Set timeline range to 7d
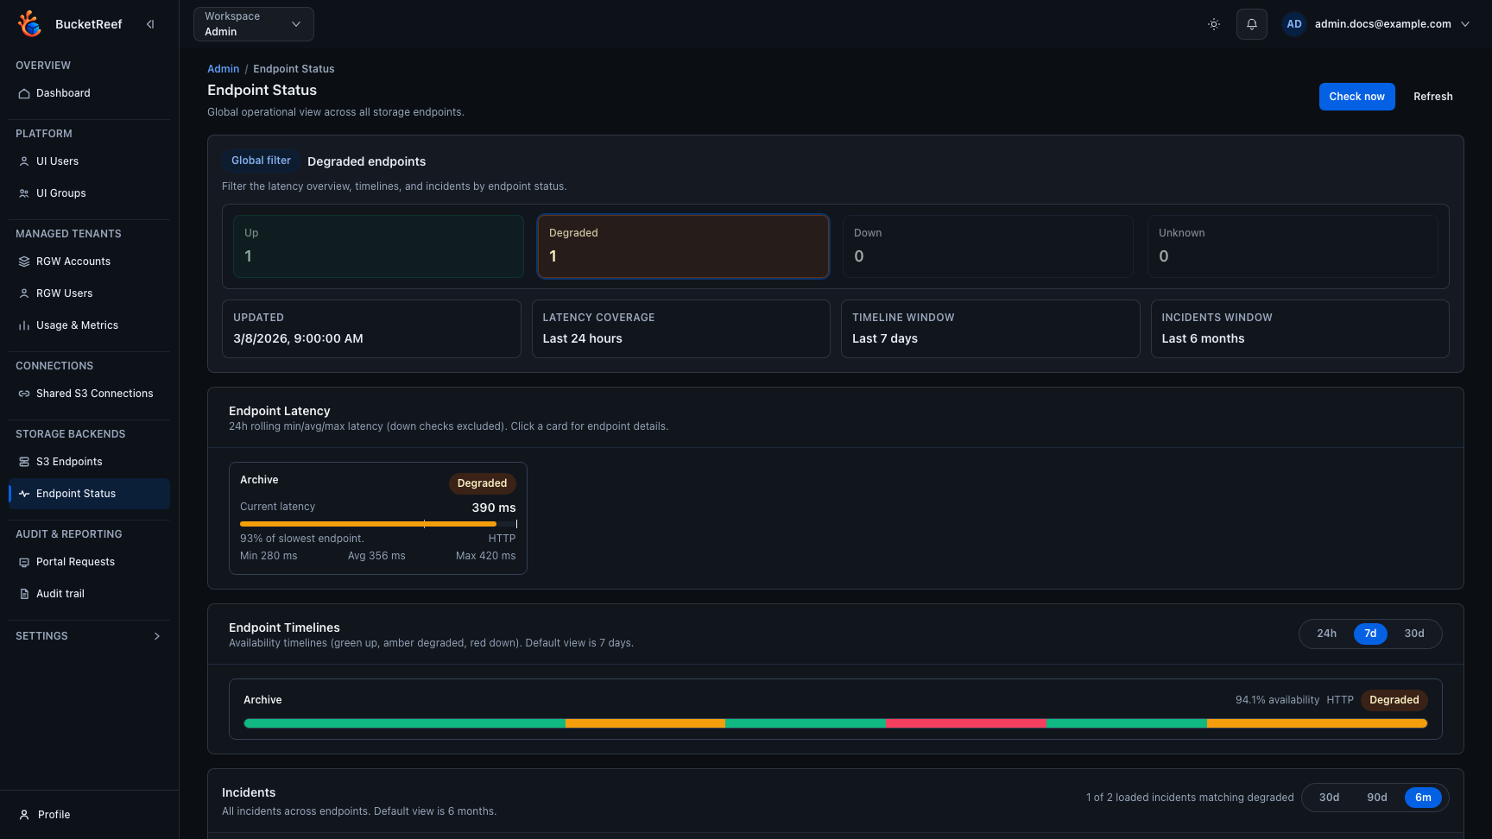The image size is (1492, 839). point(1370,634)
